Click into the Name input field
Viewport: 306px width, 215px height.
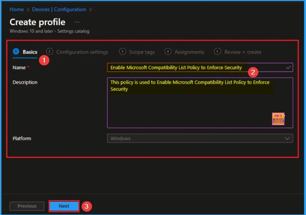[200, 67]
